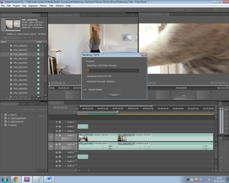Expand the Video 4 track
This screenshot has width=229, height=183.
(x=66, y=122)
